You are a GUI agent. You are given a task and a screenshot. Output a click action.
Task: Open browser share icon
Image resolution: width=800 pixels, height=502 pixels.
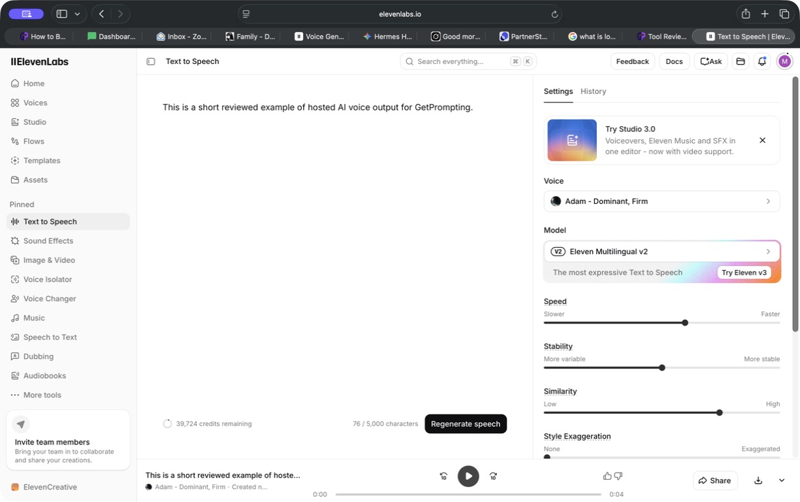(x=745, y=14)
